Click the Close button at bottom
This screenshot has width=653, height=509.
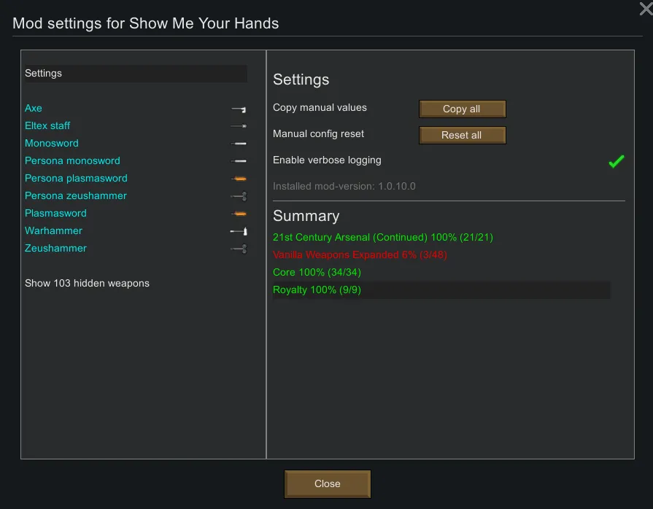(x=327, y=484)
